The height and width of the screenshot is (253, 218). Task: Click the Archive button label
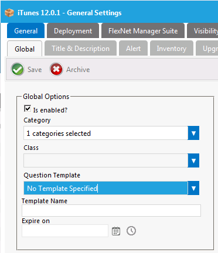click(78, 70)
